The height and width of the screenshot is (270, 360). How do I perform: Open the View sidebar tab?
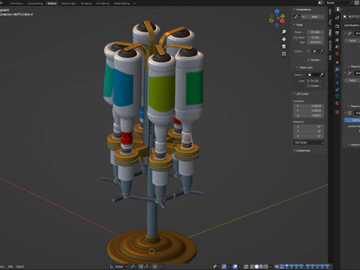(330, 32)
